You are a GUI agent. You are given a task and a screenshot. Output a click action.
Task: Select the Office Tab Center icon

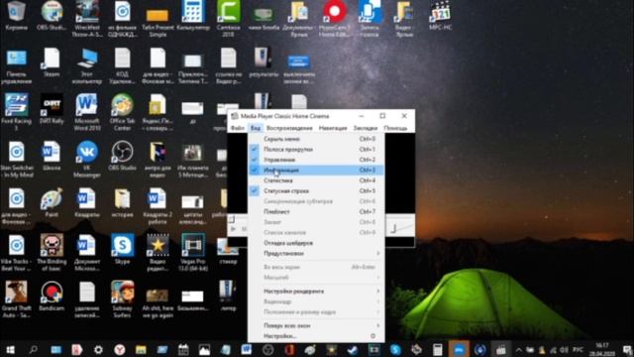point(122,112)
